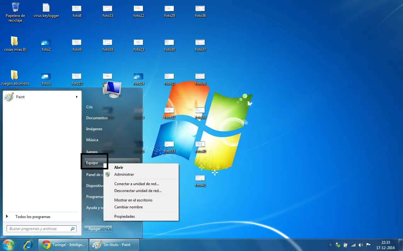This screenshot has height=251, width=403.
Task: Select the virus keylogger file on the desktop
Action: point(46,10)
